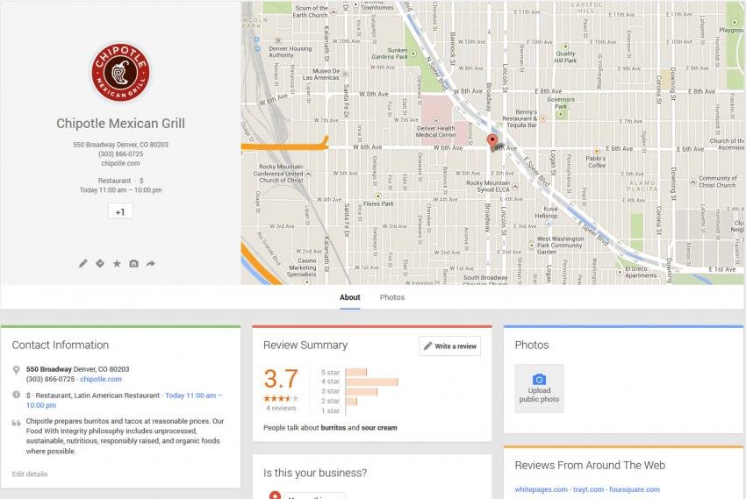746x499 pixels.
Task: Click the 4 star rating bar
Action: 371,381
